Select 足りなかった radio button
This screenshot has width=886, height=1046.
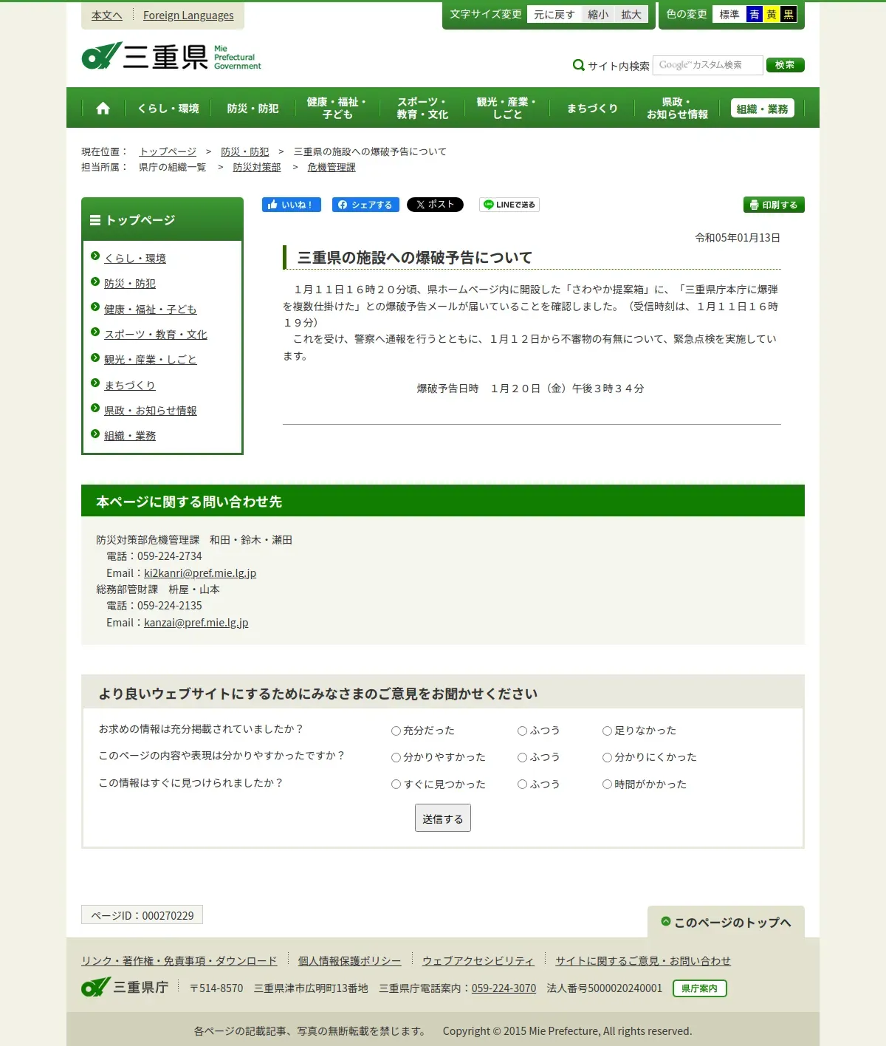[x=607, y=731]
